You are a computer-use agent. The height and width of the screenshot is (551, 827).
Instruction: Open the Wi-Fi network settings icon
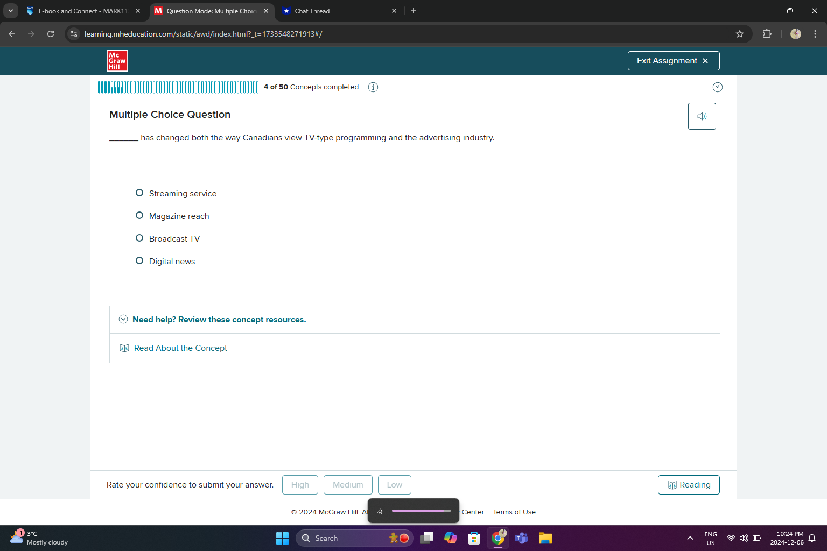coord(731,538)
